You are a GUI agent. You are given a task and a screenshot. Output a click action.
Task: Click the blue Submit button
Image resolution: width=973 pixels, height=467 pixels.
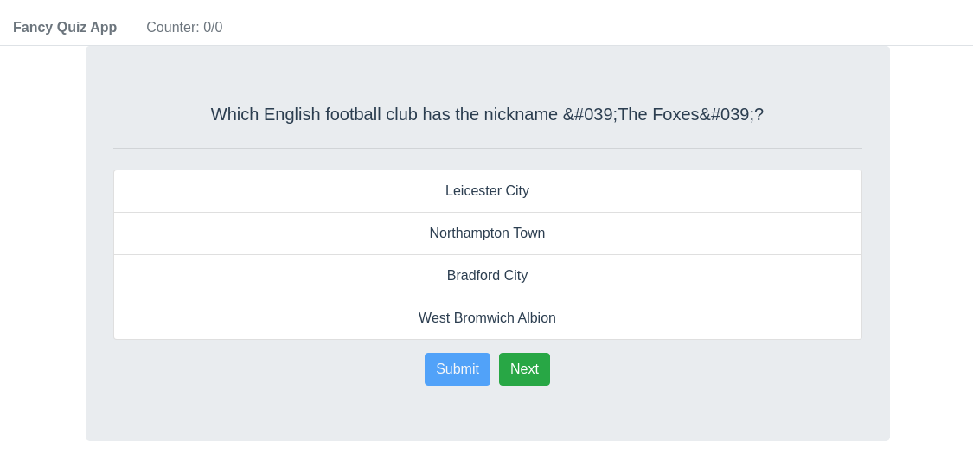coord(458,369)
